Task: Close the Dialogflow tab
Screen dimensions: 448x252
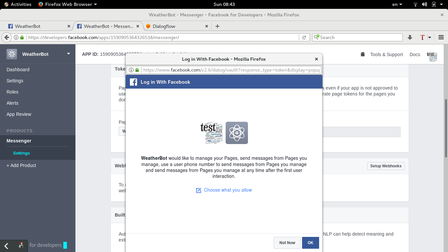Action: tap(207, 26)
